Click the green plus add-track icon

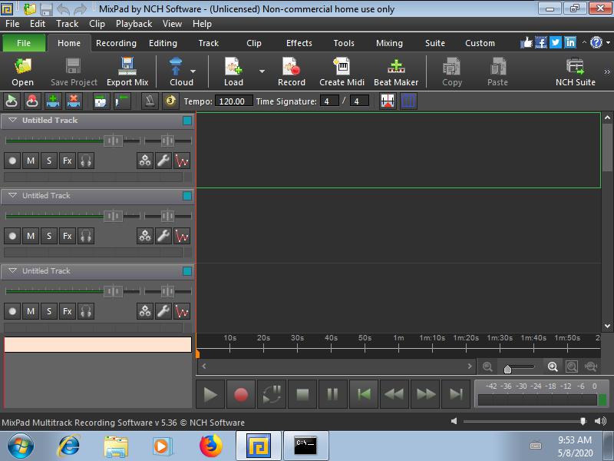point(53,101)
